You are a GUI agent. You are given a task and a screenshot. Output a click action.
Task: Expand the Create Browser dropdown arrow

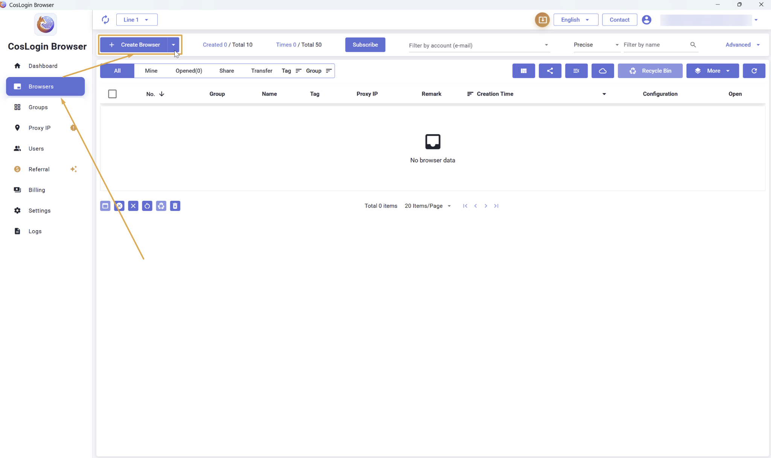pyautogui.click(x=173, y=45)
